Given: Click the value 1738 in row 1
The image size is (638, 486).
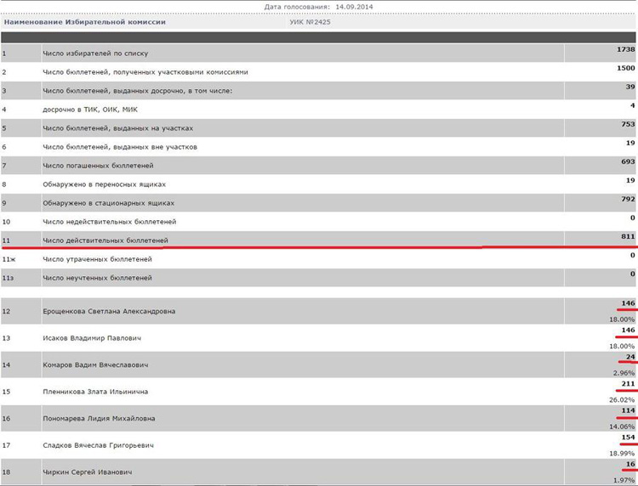Looking at the screenshot, I should pyautogui.click(x=625, y=49).
